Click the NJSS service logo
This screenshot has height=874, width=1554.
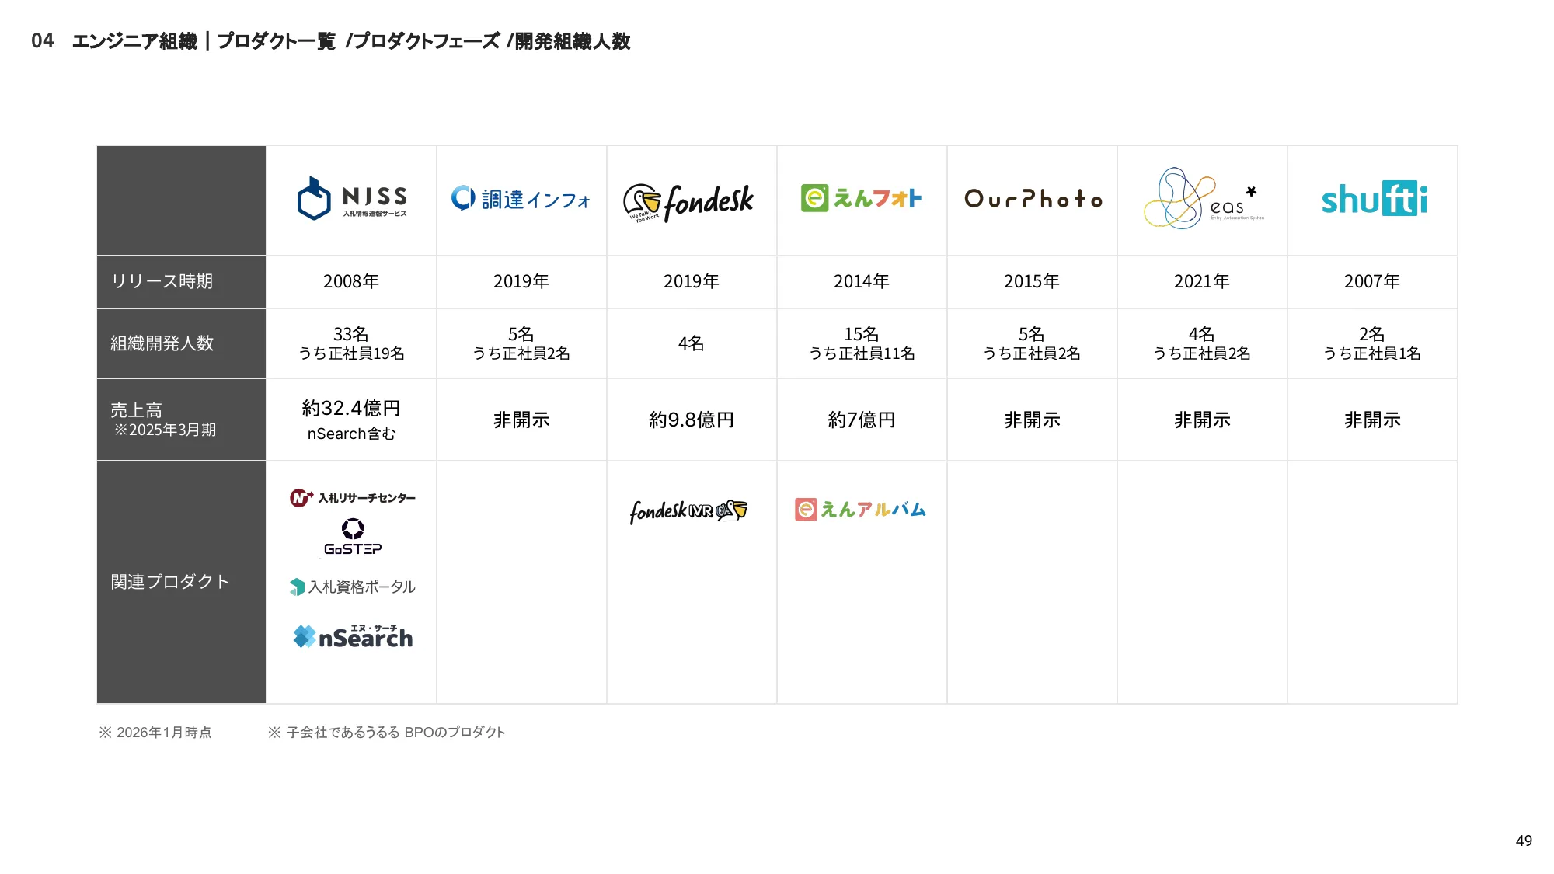pos(351,199)
